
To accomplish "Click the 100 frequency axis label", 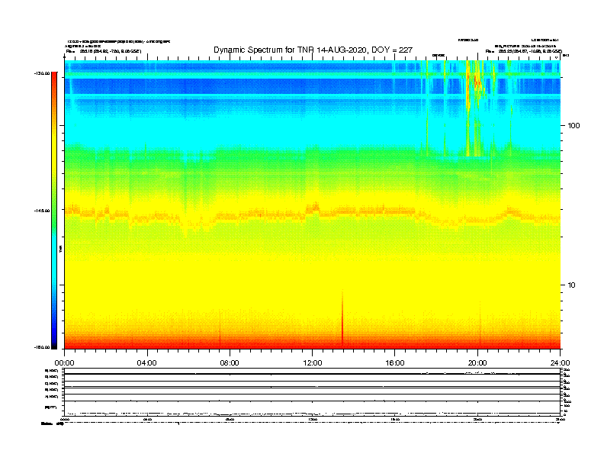I will [x=573, y=126].
